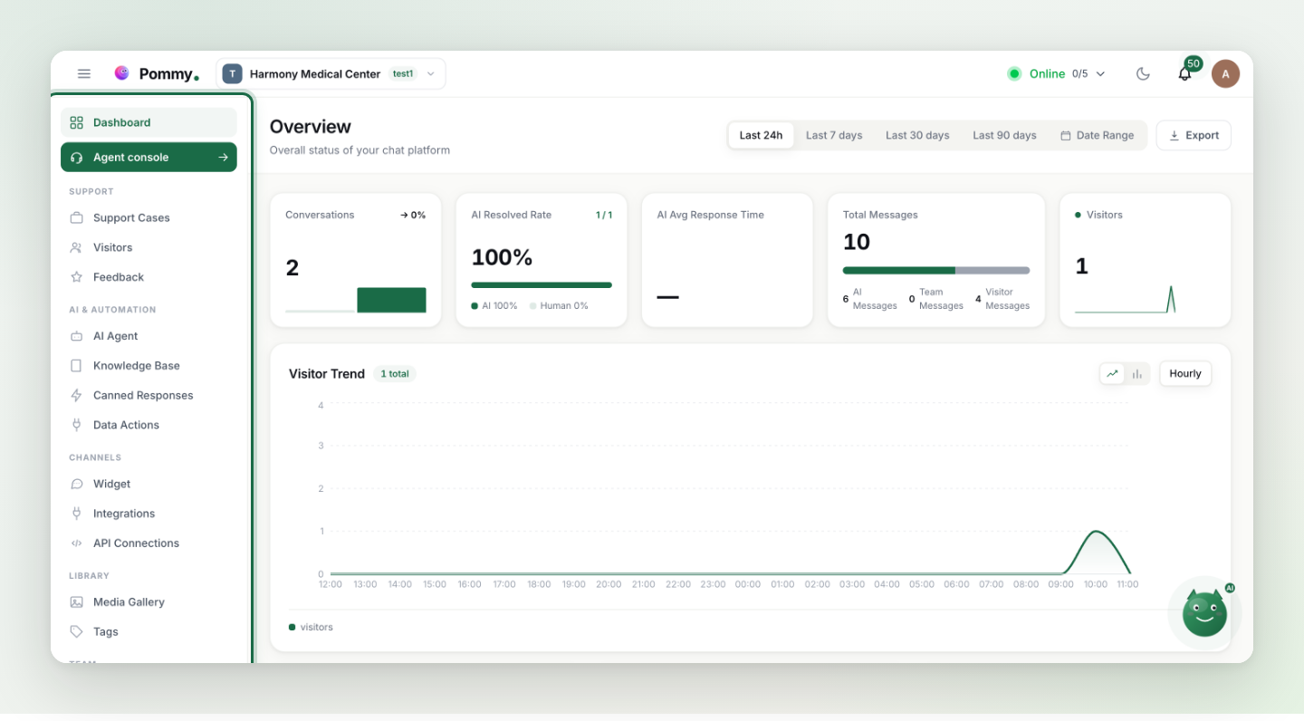Image resolution: width=1304 pixels, height=721 pixels.
Task: Open Data Actions link
Action: (149, 425)
